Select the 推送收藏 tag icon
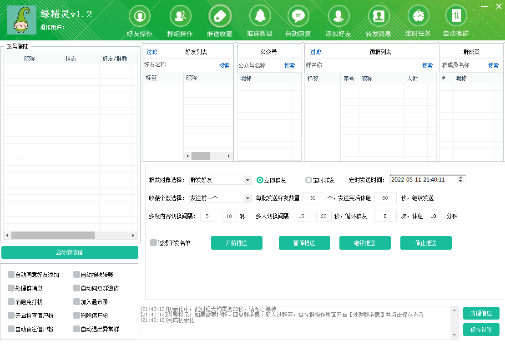The width and height of the screenshot is (505, 345). [x=220, y=16]
